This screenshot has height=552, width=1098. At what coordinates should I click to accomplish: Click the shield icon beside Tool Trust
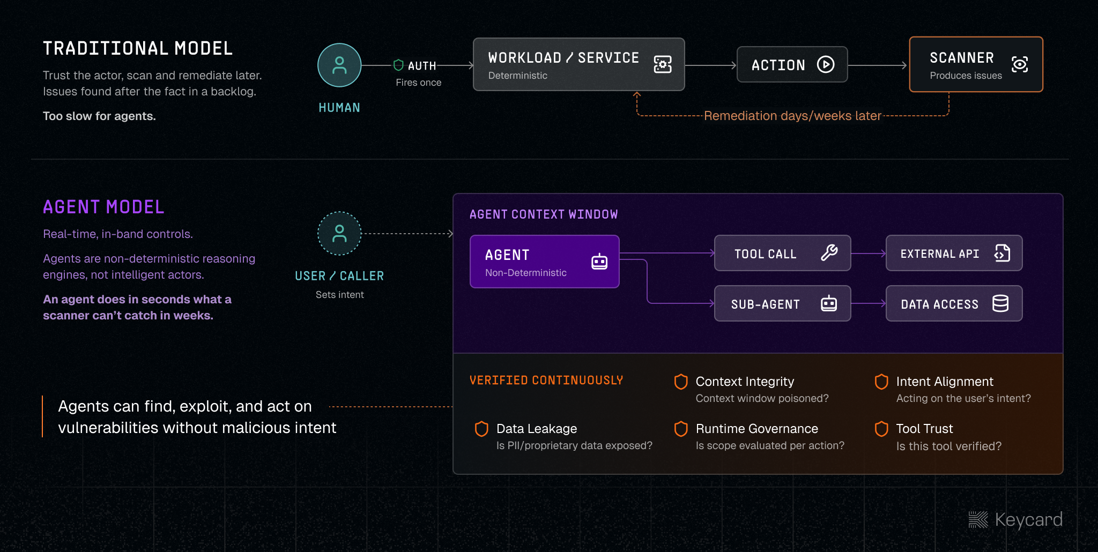point(881,429)
